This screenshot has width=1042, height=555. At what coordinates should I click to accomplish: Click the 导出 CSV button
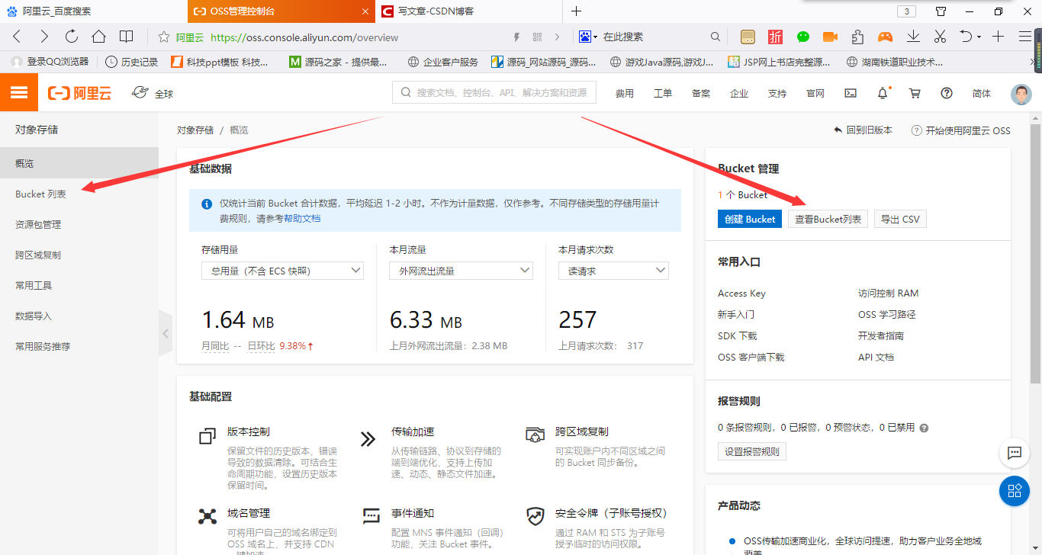(900, 218)
